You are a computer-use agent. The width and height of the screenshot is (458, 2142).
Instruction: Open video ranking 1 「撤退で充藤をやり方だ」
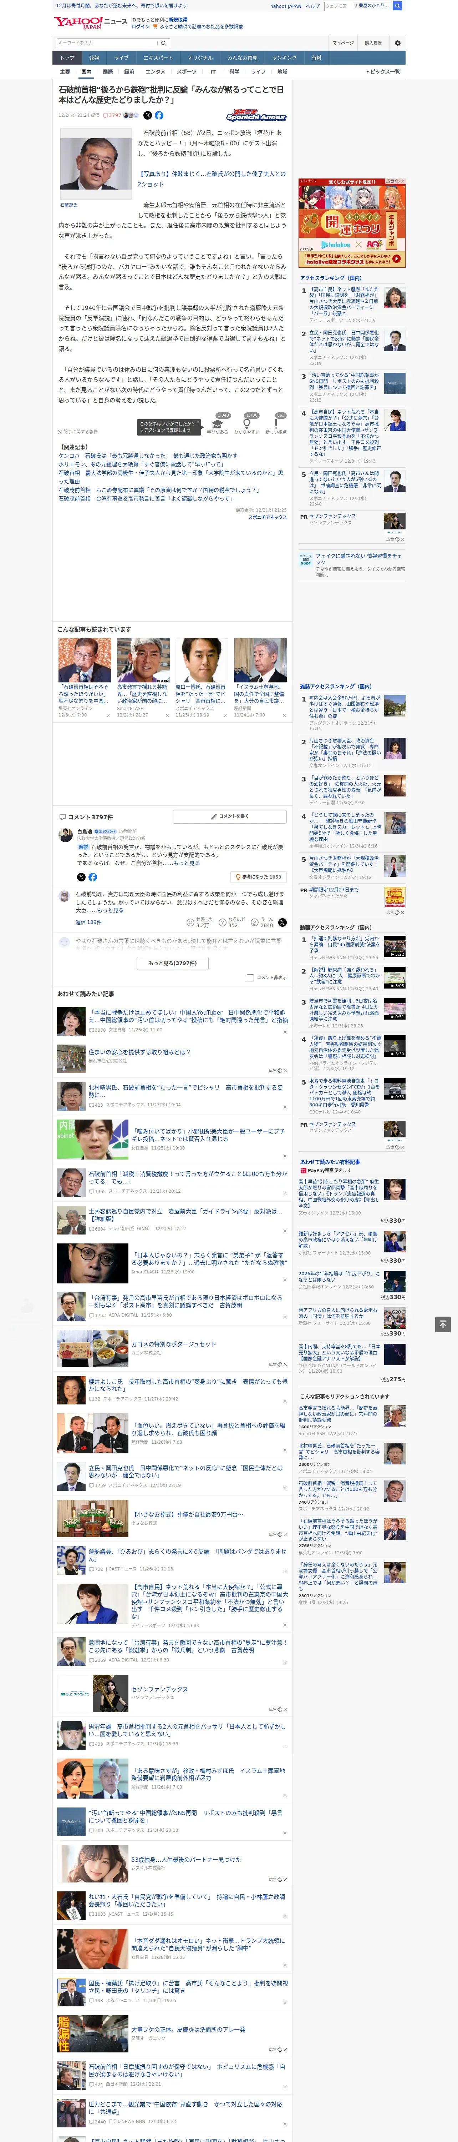tap(344, 945)
